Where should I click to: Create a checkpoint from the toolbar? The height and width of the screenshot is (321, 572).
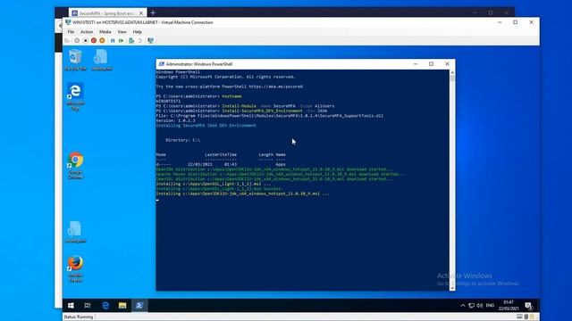point(131,40)
